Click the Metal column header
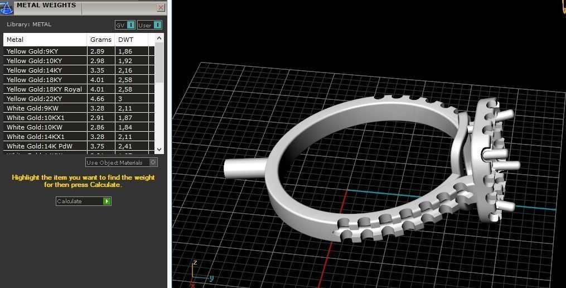The image size is (566, 288). tap(45, 40)
